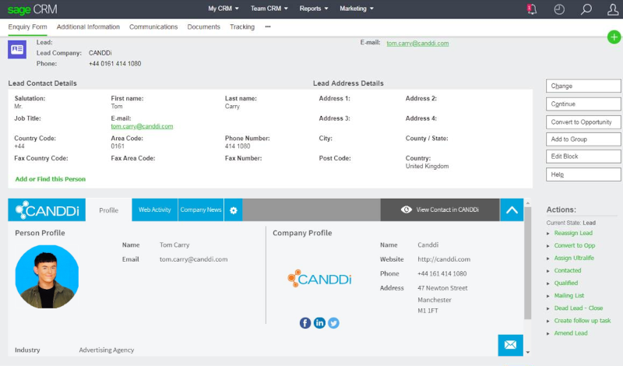Image resolution: width=623 pixels, height=366 pixels.
Task: Click the CANDDi scrollbar down arrow
Action: tap(528, 352)
